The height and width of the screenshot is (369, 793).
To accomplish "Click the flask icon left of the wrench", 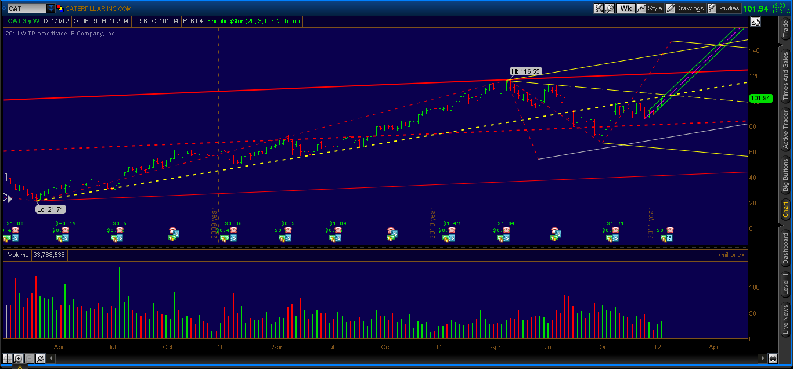I will click(599, 8).
